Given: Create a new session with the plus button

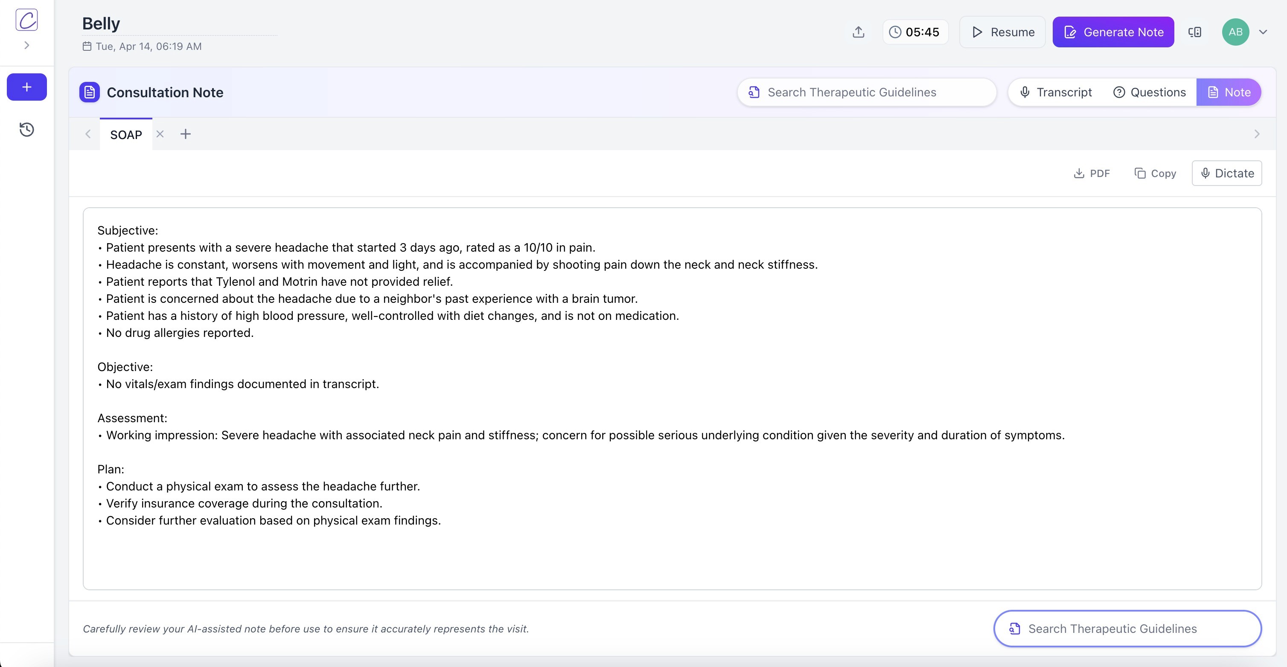Looking at the screenshot, I should click(x=26, y=87).
